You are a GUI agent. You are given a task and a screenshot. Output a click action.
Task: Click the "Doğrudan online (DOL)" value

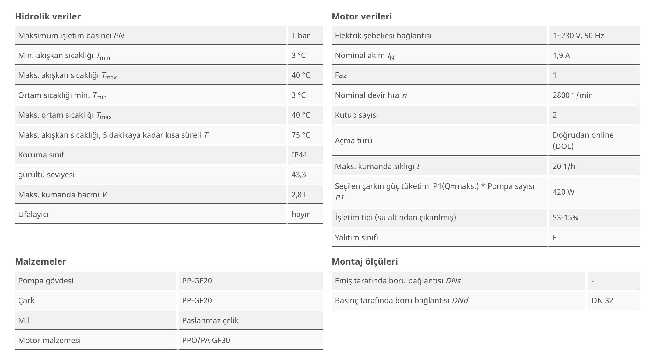pyautogui.click(x=583, y=140)
